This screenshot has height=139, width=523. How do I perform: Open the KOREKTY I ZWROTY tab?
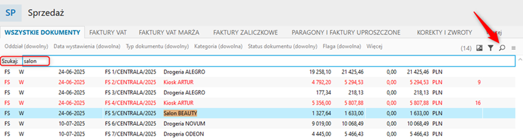point(444,32)
